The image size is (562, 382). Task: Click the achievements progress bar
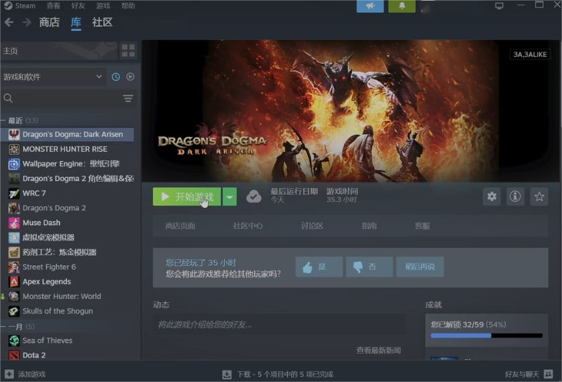point(486,335)
